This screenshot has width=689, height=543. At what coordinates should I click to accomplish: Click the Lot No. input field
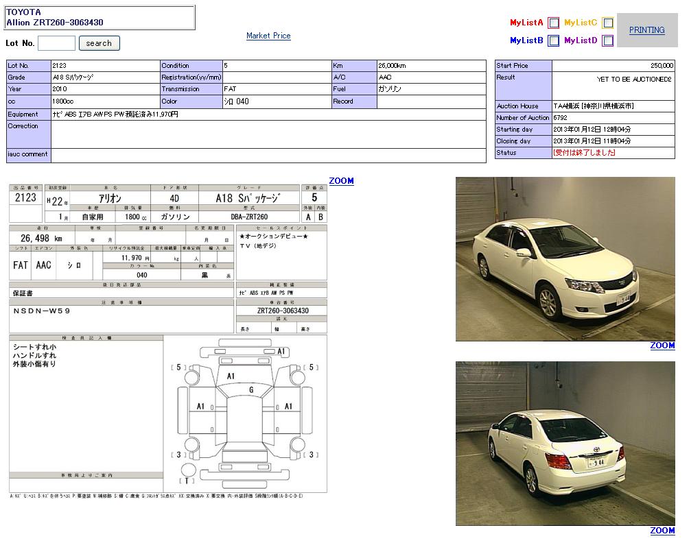56,43
